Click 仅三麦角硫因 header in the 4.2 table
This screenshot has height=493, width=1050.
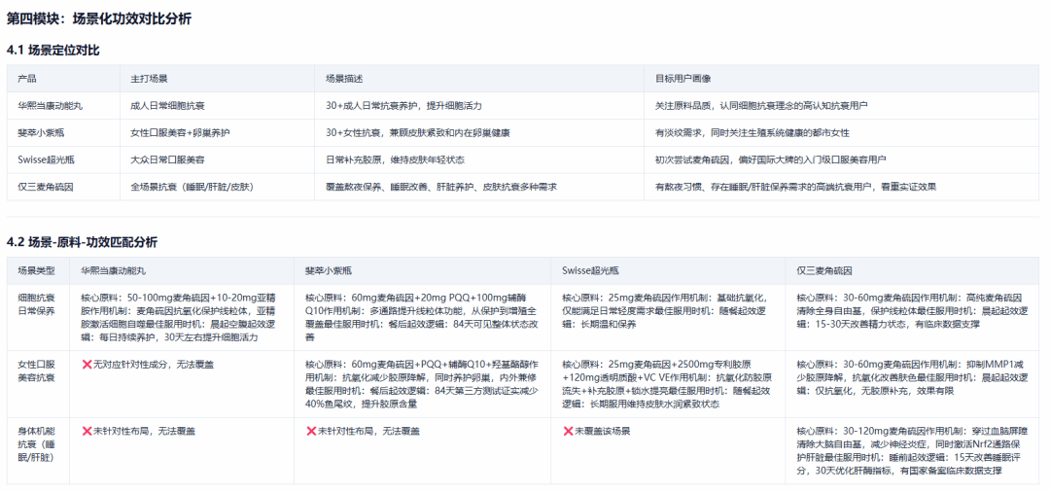824,271
